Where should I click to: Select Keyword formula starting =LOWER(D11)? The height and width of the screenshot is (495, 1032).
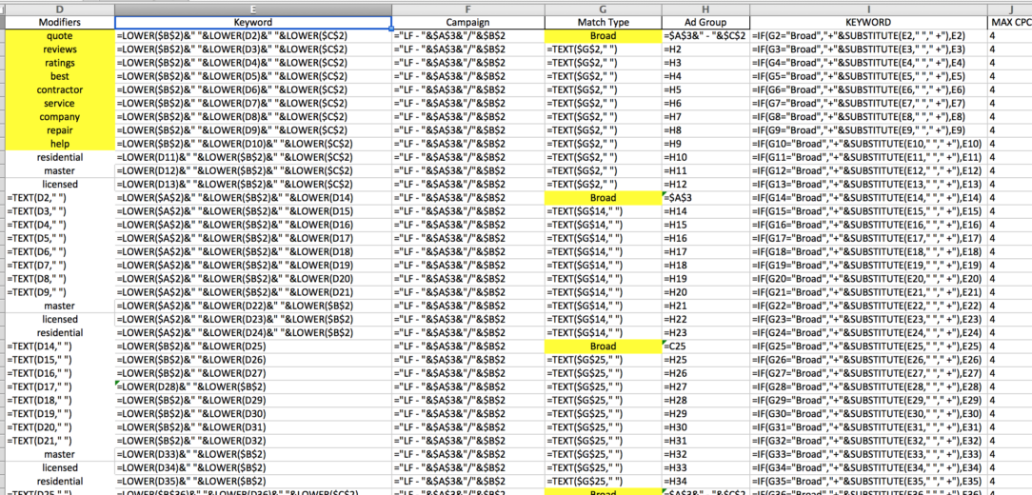(x=252, y=157)
